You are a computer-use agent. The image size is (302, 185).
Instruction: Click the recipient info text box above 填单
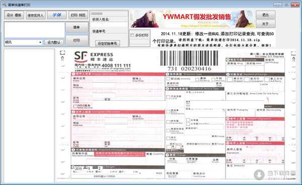[x=34, y=30]
